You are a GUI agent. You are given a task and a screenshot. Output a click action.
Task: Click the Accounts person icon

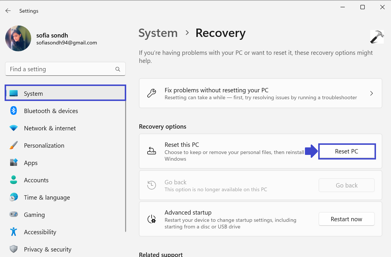click(x=14, y=180)
